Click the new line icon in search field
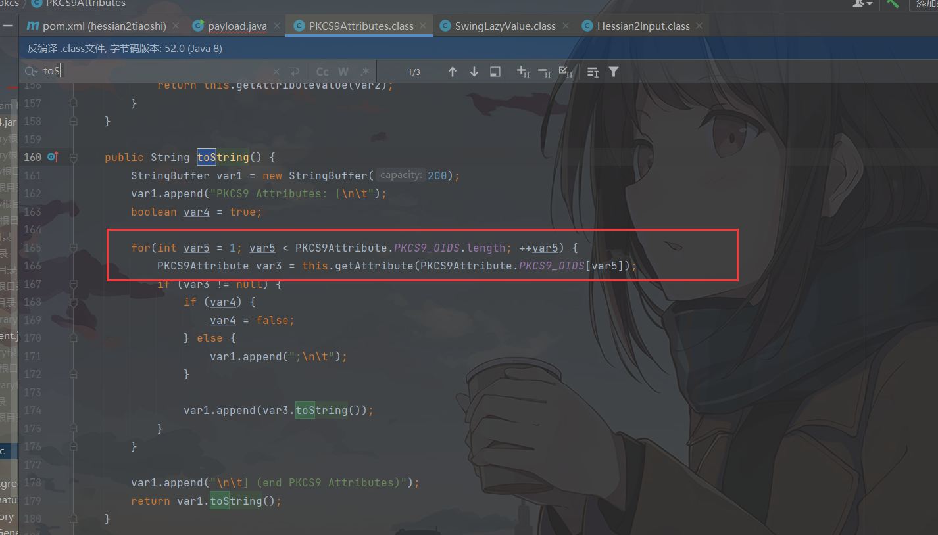Screen dimensions: 938x535 click(x=295, y=72)
